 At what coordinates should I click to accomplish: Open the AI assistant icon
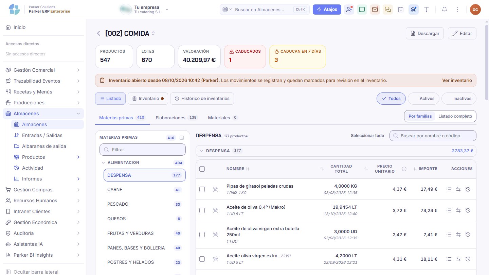point(414,10)
